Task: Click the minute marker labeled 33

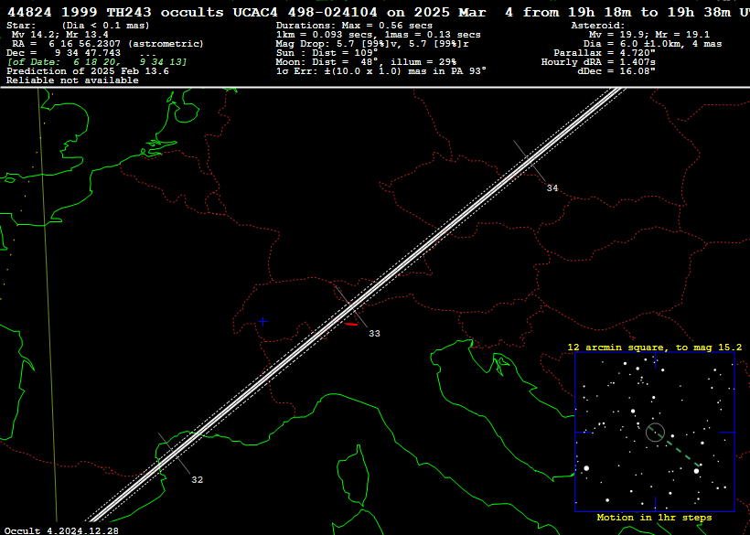Action: tap(374, 333)
